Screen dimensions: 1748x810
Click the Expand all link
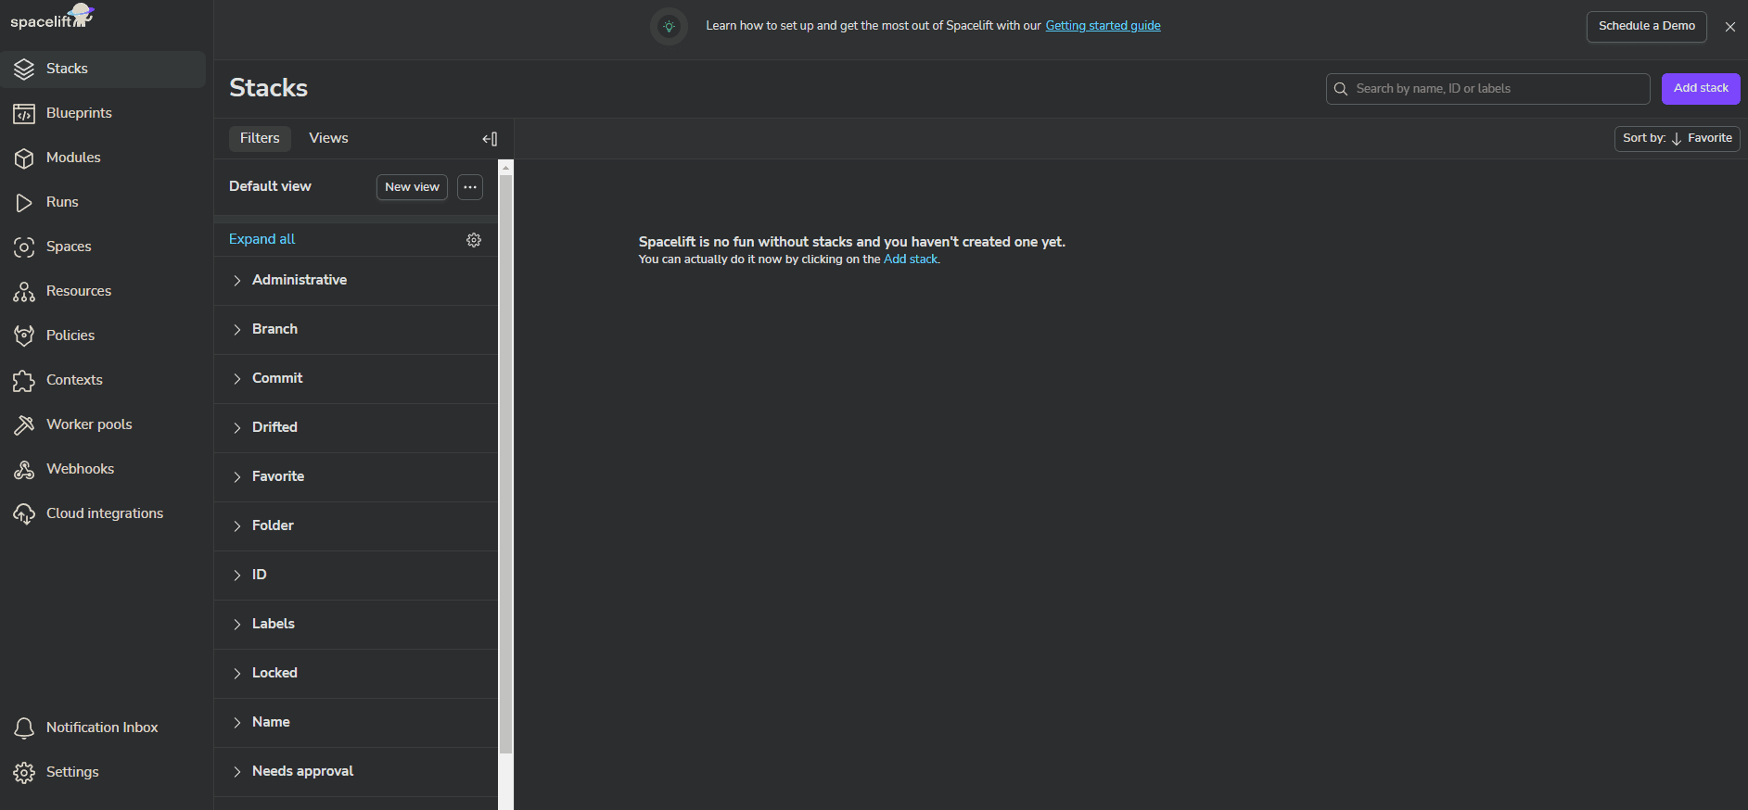262,239
